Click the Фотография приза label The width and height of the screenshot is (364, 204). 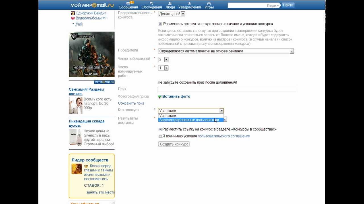tap(133, 97)
